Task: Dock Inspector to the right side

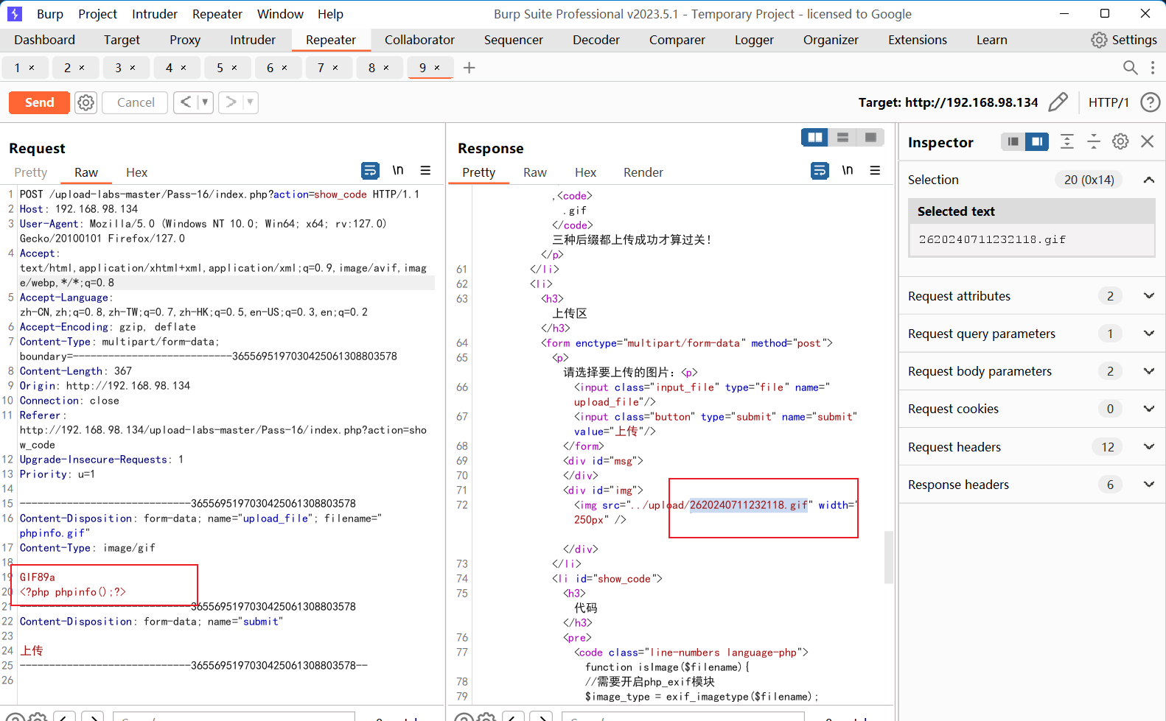Action: pyautogui.click(x=1036, y=141)
